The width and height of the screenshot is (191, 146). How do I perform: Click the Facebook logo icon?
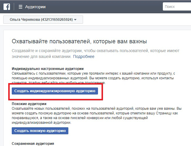(7, 7)
